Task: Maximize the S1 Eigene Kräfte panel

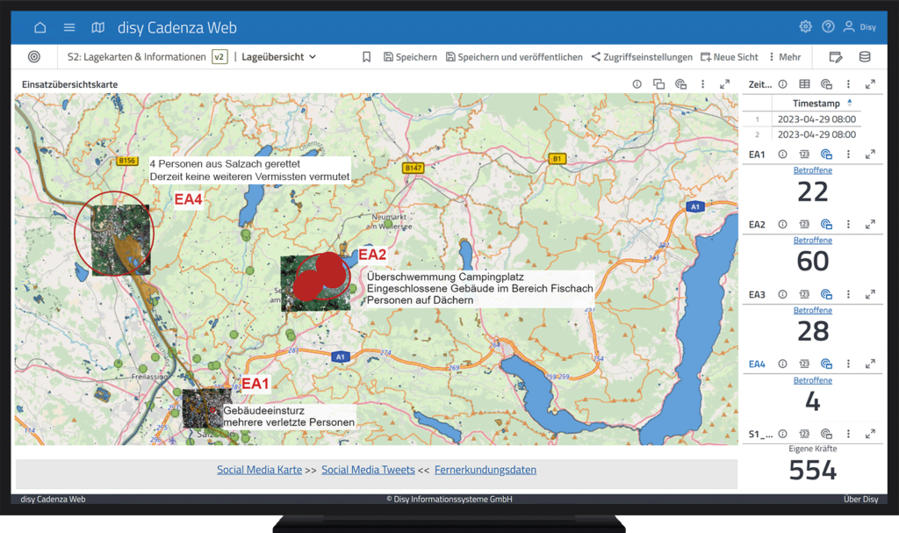Action: (x=870, y=433)
